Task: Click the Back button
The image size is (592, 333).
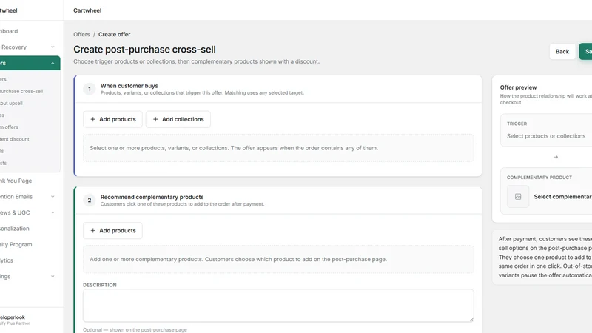Action: click(562, 51)
